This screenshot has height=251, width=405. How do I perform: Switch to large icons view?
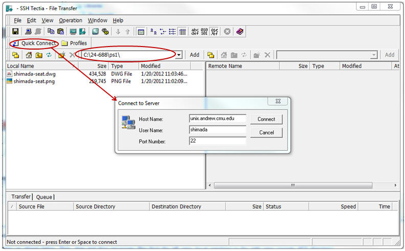click(x=153, y=32)
